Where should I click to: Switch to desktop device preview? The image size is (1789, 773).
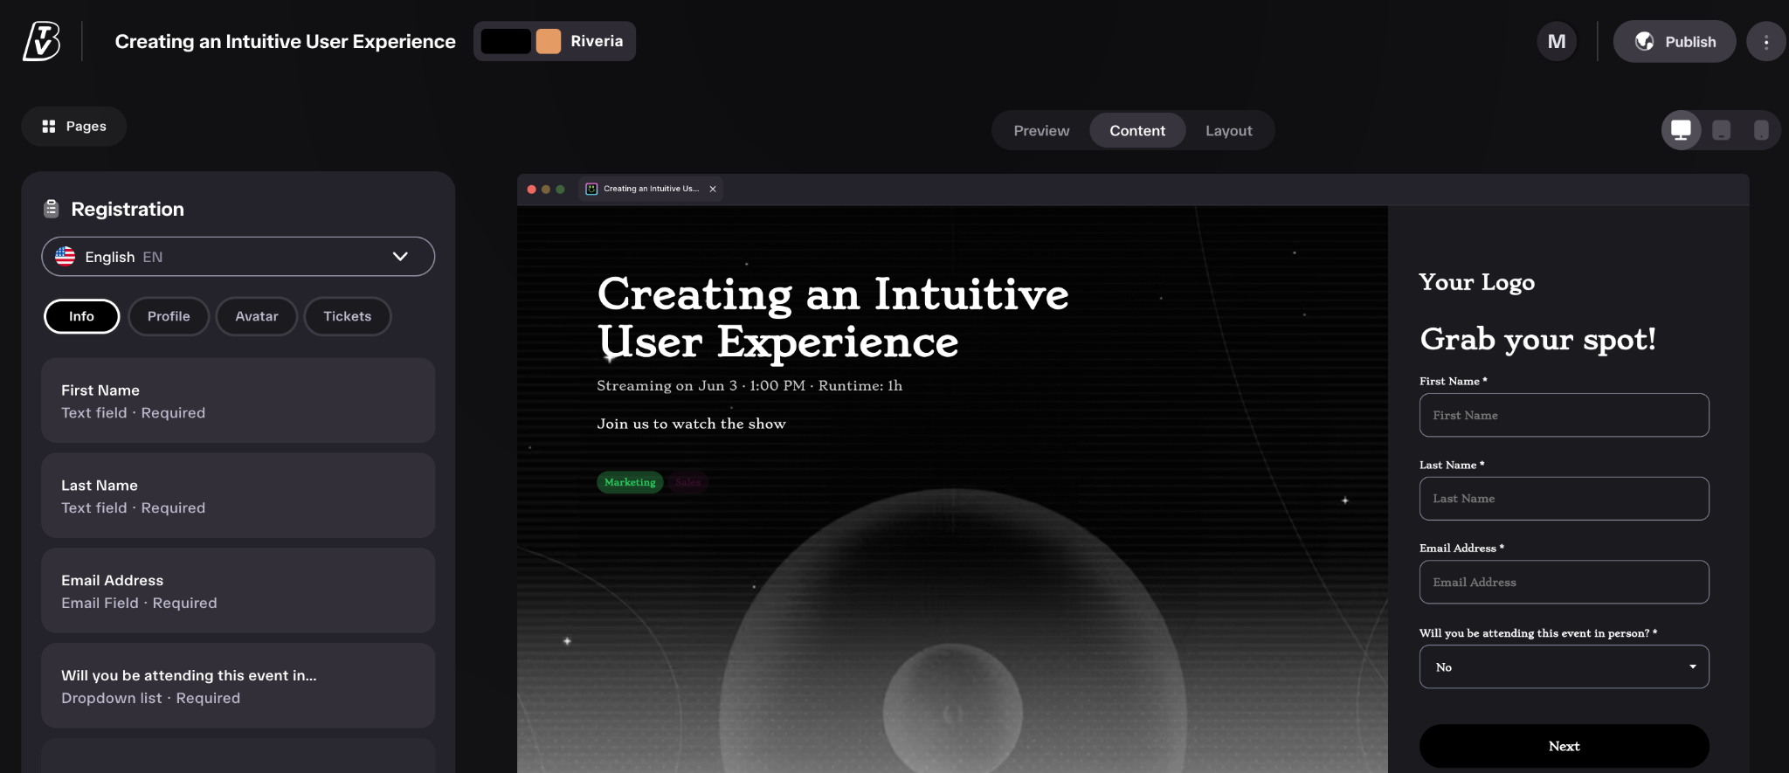1681,131
